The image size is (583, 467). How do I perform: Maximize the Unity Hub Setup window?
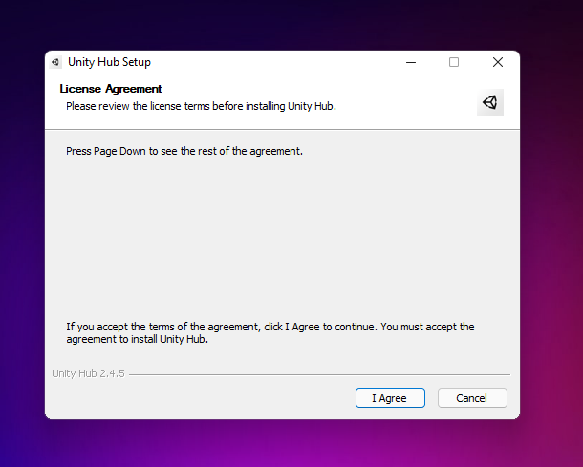point(454,62)
